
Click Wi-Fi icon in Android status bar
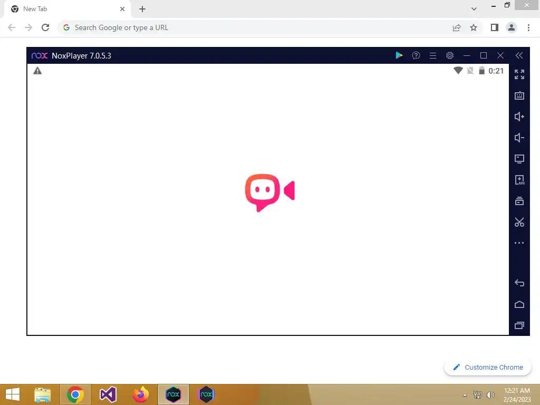458,71
